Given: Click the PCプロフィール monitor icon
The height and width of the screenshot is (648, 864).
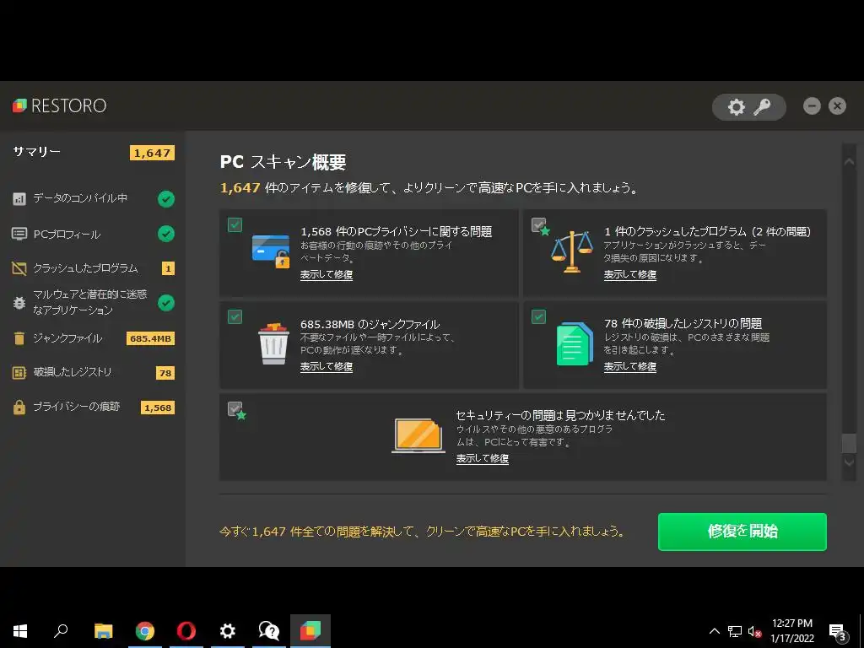Looking at the screenshot, I should tap(19, 234).
